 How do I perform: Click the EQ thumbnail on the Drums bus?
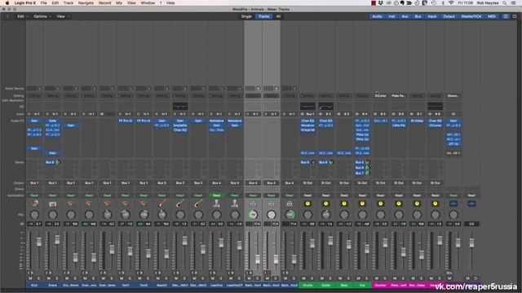pyautogui.click(x=307, y=107)
